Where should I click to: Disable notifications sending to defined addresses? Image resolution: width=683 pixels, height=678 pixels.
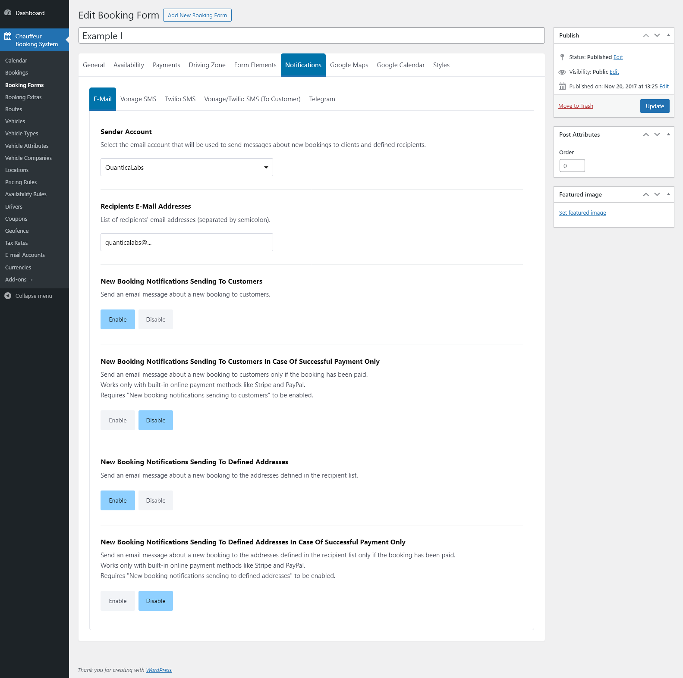point(156,500)
